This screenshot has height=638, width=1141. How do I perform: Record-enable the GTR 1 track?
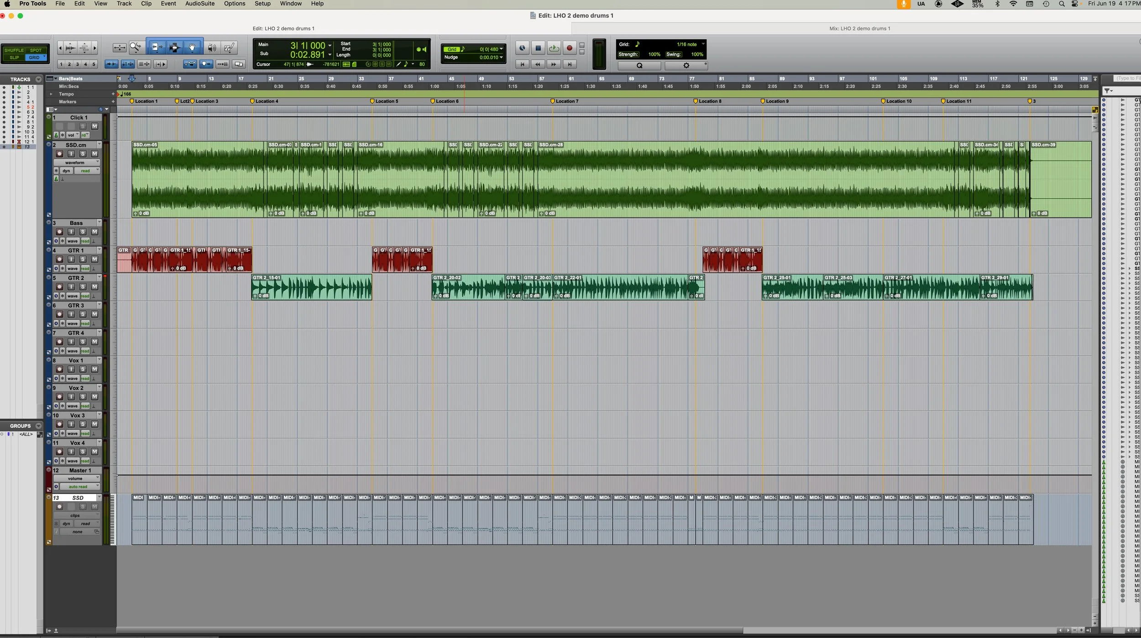click(59, 259)
